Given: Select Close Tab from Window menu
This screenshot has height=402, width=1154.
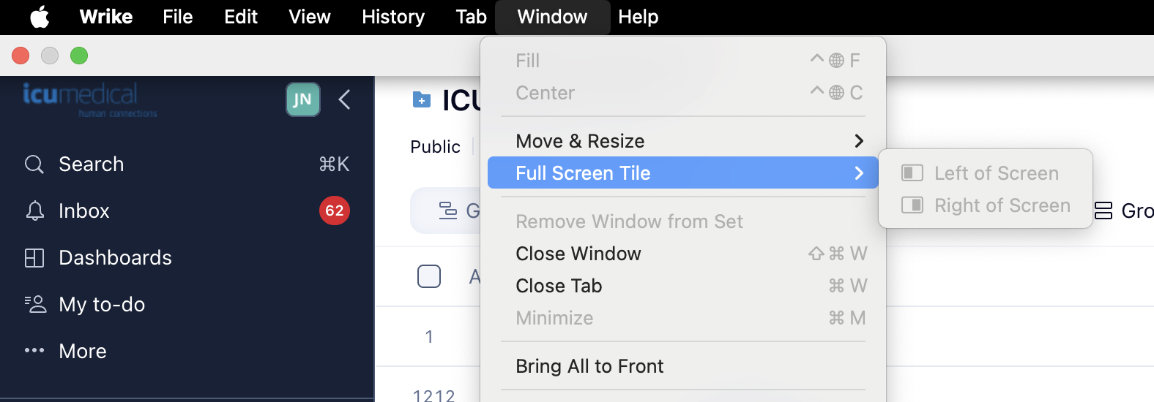Looking at the screenshot, I should coord(559,286).
